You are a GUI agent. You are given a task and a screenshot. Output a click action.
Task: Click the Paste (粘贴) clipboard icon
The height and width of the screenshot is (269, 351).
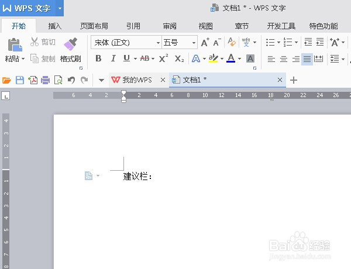tap(15, 45)
